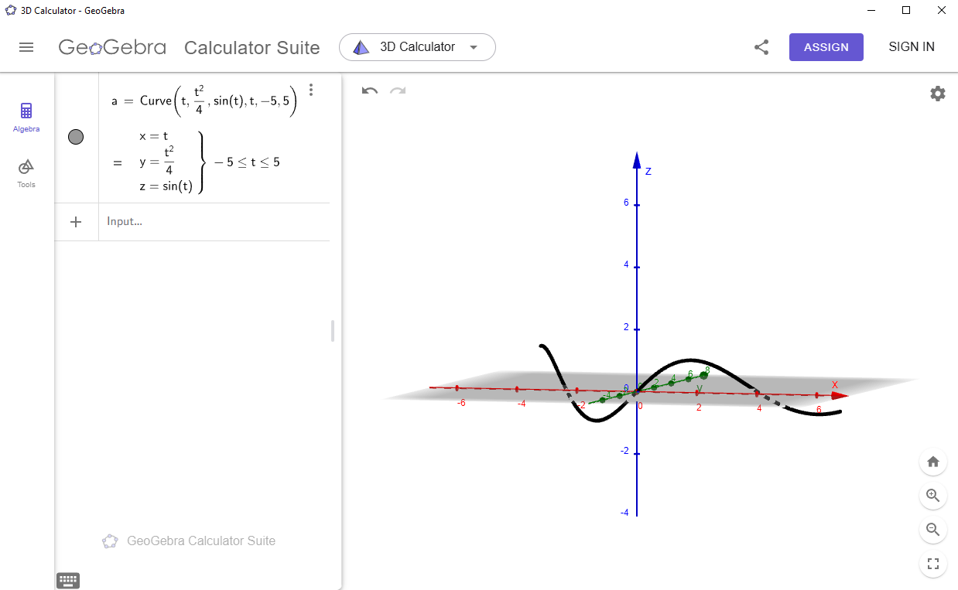958x590 pixels.
Task: Toggle visibility of curve a
Action: click(76, 137)
